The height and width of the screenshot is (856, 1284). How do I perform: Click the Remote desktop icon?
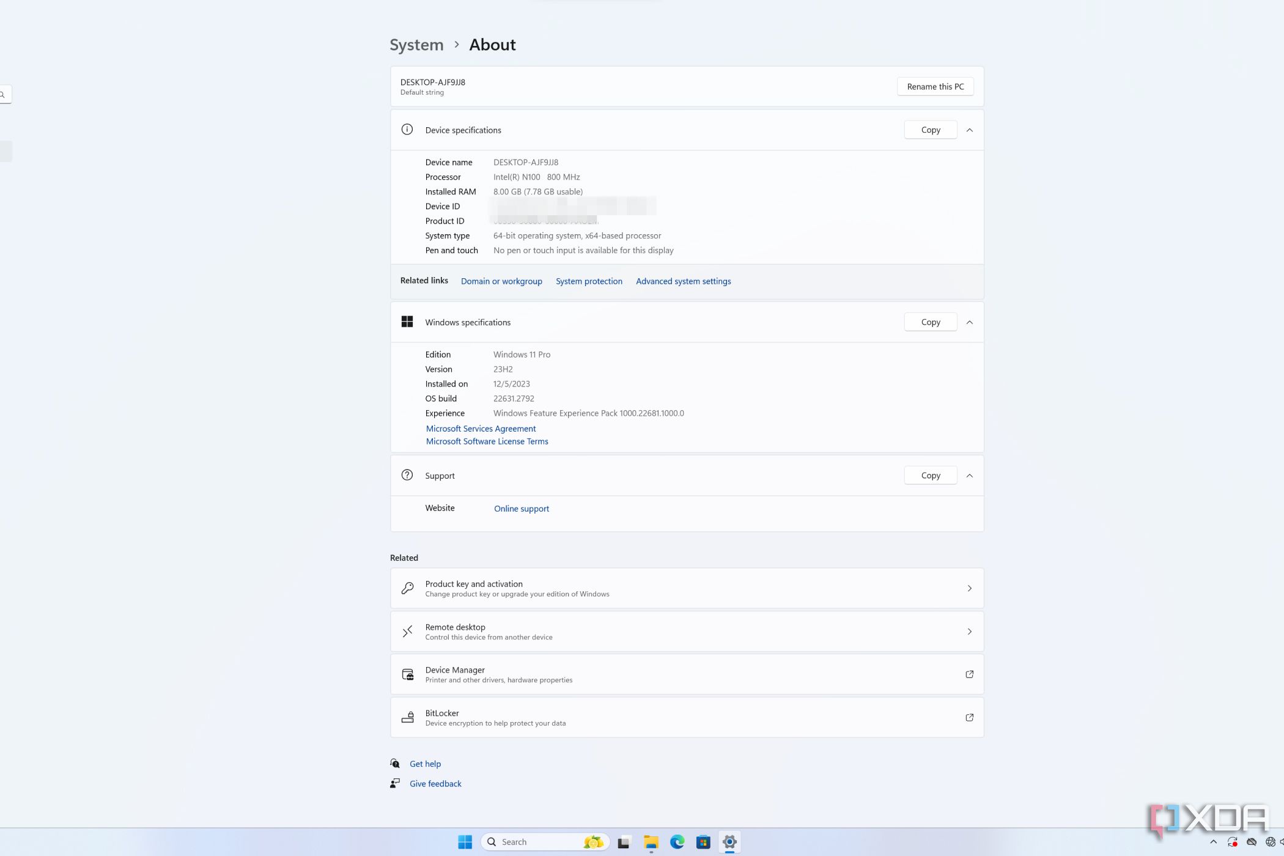407,631
